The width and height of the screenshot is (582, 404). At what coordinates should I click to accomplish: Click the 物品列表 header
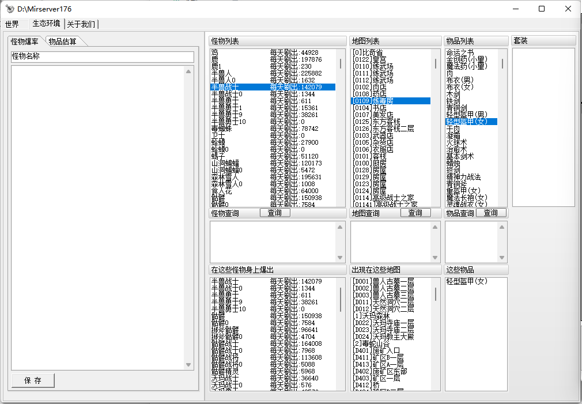tap(476, 41)
